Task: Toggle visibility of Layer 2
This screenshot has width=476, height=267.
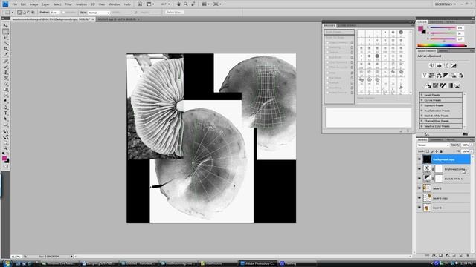Action: [419, 188]
